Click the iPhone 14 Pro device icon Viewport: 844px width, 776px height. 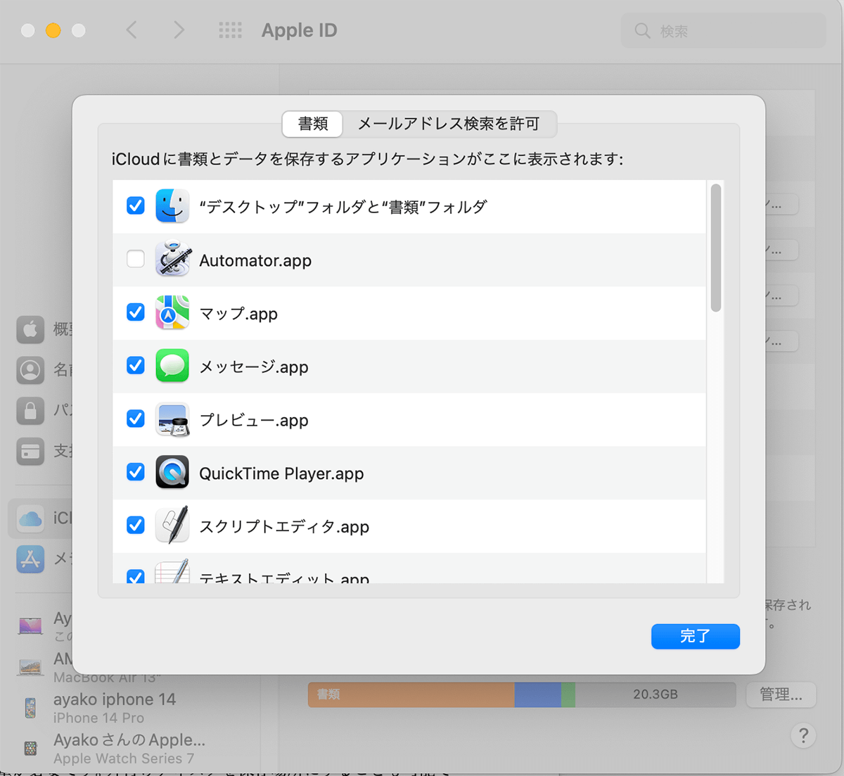[x=30, y=708]
